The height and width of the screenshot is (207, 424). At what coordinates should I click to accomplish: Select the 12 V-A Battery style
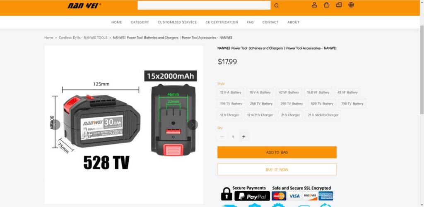(231, 92)
